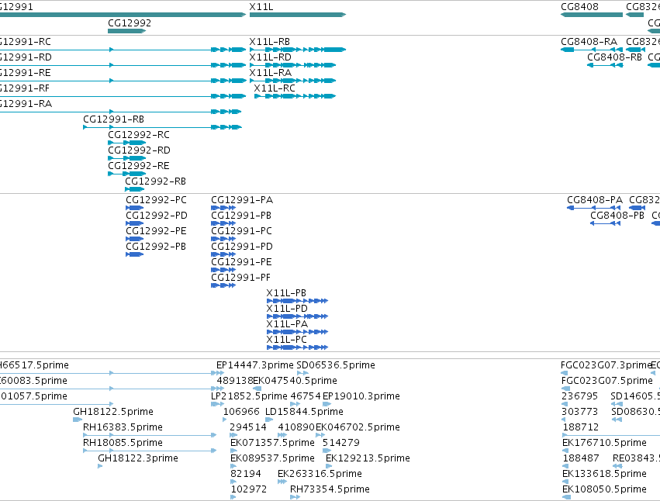Select the 188712 EST label
The width and height of the screenshot is (660, 501).
[581, 427]
